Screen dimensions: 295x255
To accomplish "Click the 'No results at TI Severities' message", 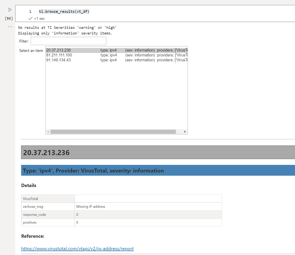I will tap(67, 27).
